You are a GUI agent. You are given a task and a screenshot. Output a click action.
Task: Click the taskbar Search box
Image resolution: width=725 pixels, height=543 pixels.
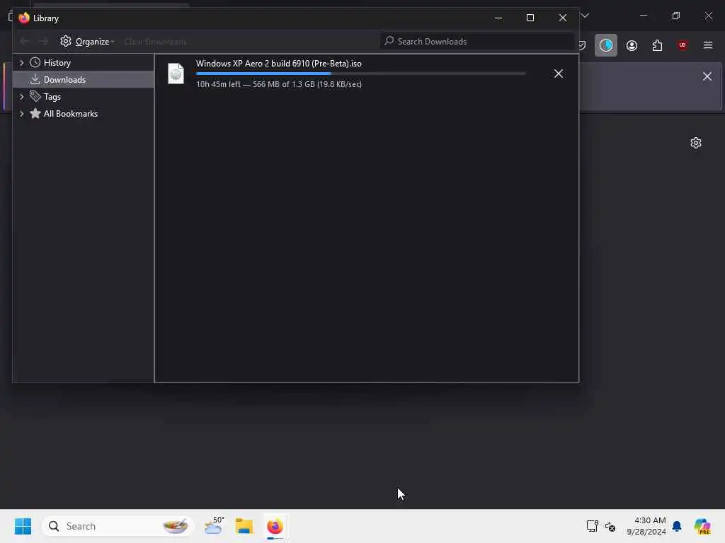(x=118, y=526)
